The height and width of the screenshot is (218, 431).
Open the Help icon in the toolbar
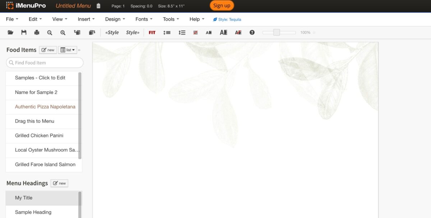pos(252,32)
